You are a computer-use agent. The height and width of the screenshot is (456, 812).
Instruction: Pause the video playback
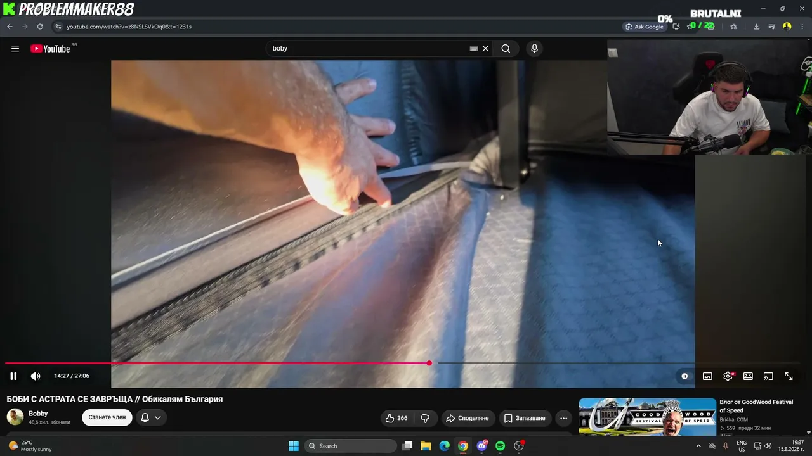(13, 376)
